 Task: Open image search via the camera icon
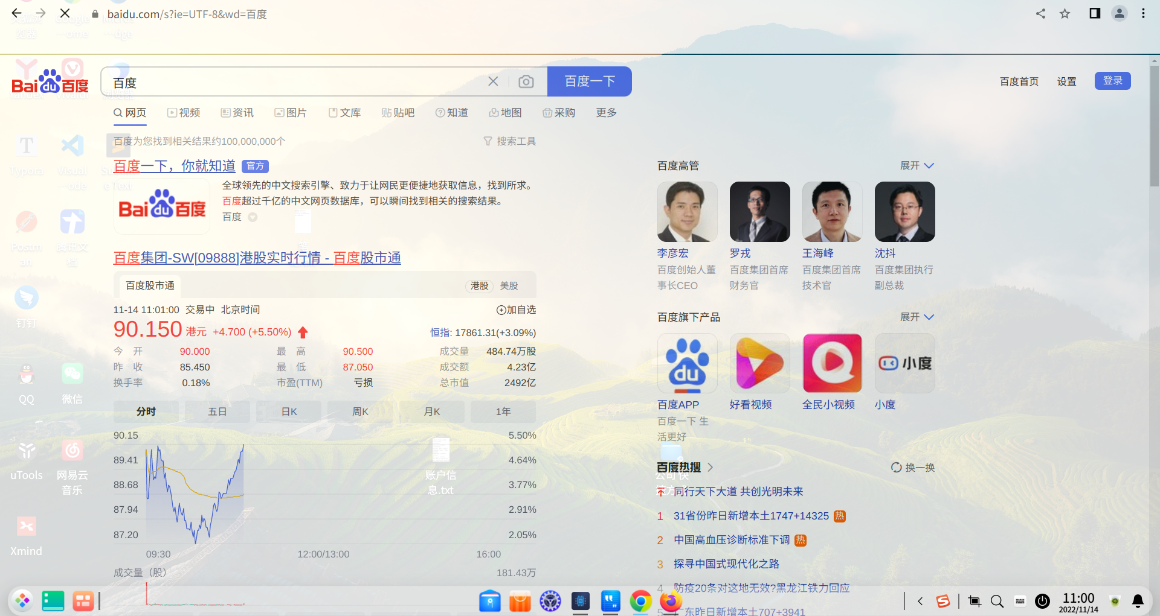coord(526,81)
